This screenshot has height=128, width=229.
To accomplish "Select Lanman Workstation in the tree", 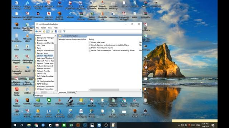I will (x=45, y=56).
